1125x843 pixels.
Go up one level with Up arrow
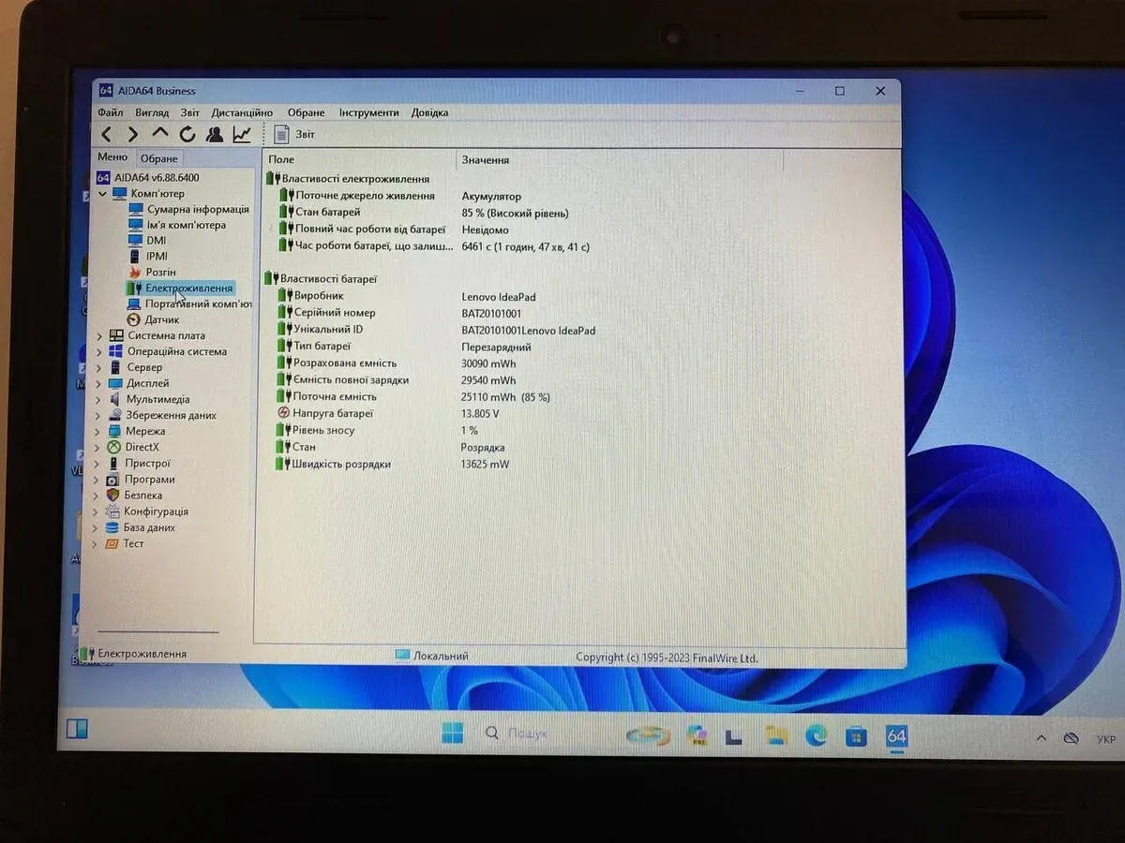[160, 135]
